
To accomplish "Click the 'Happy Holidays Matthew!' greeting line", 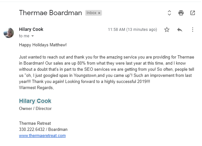I will pyautogui.click(x=43, y=45).
